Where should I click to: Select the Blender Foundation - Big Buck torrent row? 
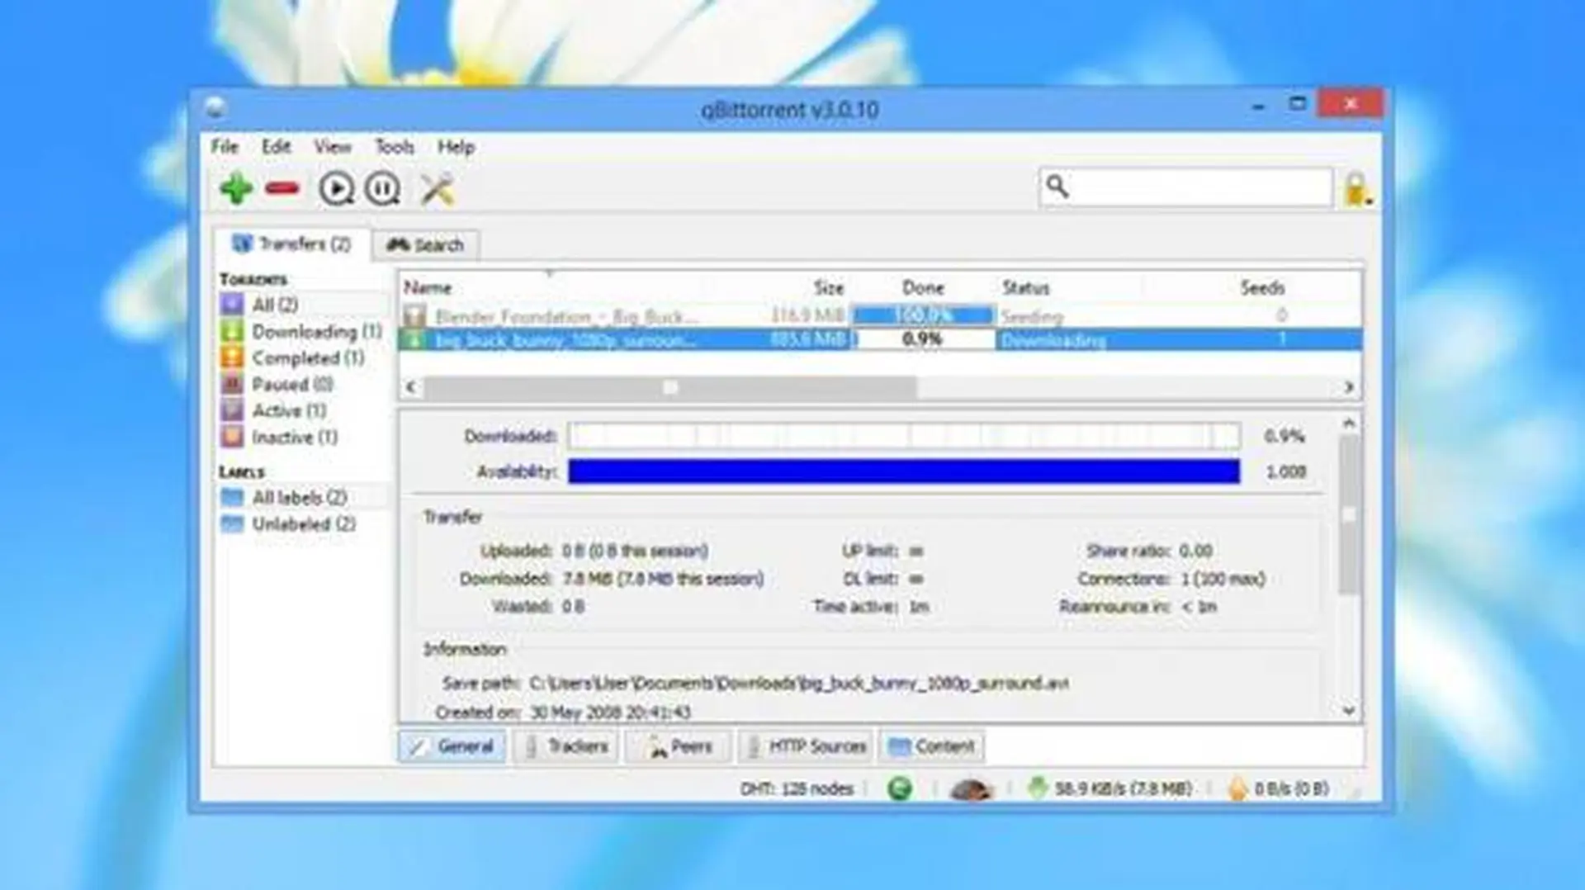coord(880,315)
